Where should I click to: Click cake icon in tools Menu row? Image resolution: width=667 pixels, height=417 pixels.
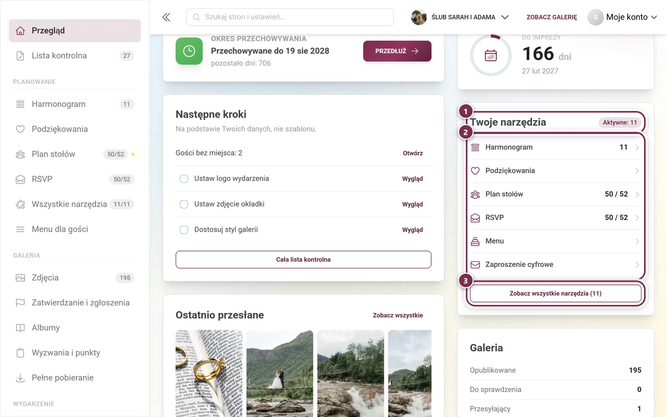(475, 241)
